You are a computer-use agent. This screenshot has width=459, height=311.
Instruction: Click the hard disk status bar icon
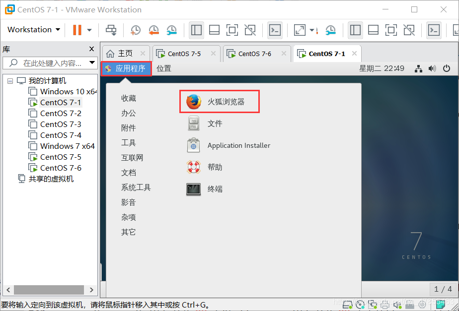[347, 305]
